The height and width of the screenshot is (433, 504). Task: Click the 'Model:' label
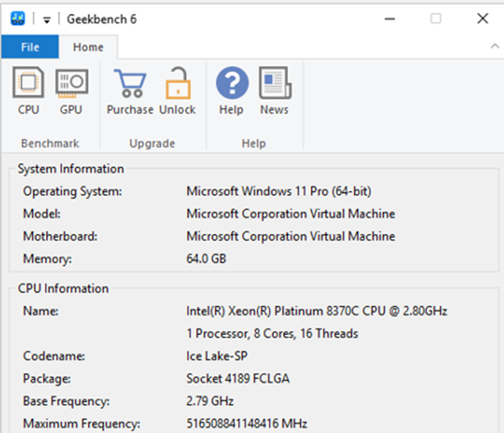42,214
